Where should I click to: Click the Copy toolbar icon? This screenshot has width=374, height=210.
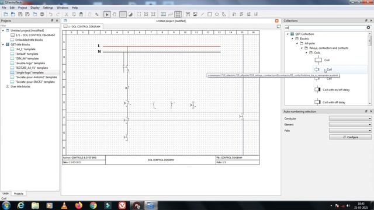pyautogui.click(x=74, y=14)
